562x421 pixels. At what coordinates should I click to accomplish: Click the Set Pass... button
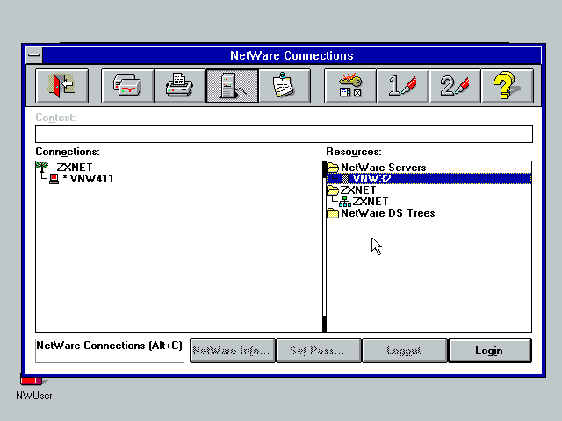(318, 351)
